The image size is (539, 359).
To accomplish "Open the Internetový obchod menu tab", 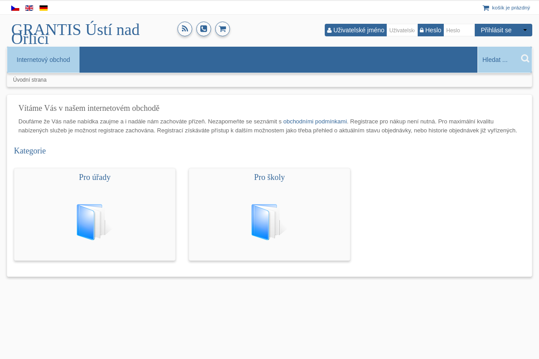I will 43,60.
